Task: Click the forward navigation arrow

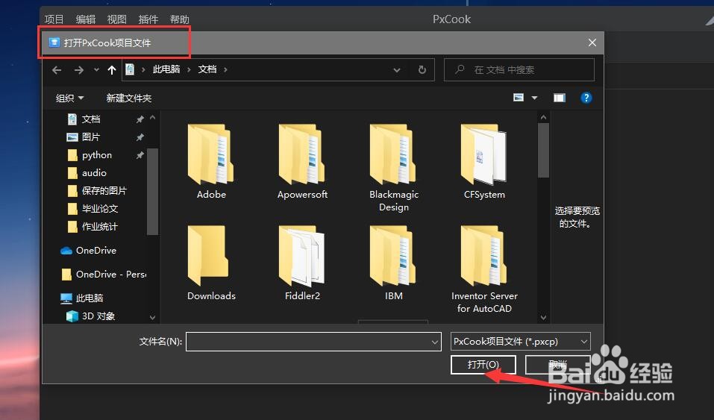Action: click(x=79, y=70)
